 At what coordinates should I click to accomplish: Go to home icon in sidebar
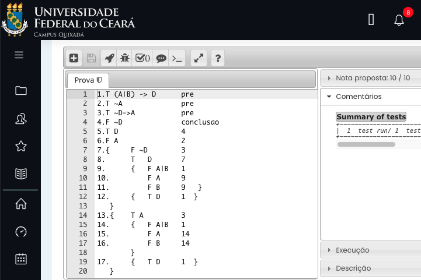21,204
